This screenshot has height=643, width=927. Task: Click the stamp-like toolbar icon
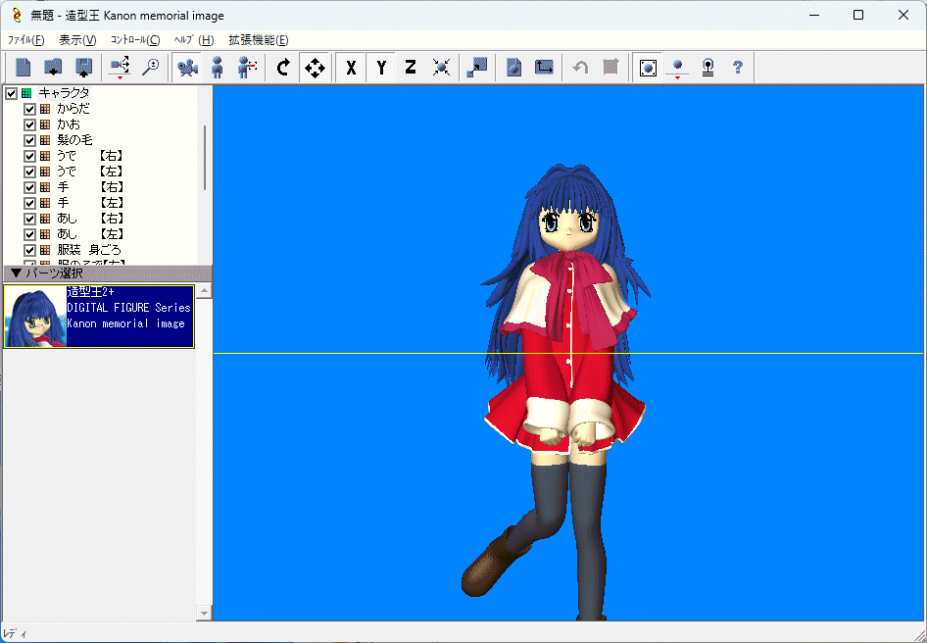coord(707,68)
